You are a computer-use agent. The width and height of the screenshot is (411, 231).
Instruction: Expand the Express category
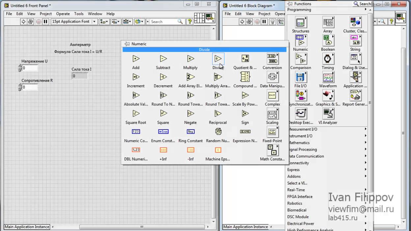(327, 170)
